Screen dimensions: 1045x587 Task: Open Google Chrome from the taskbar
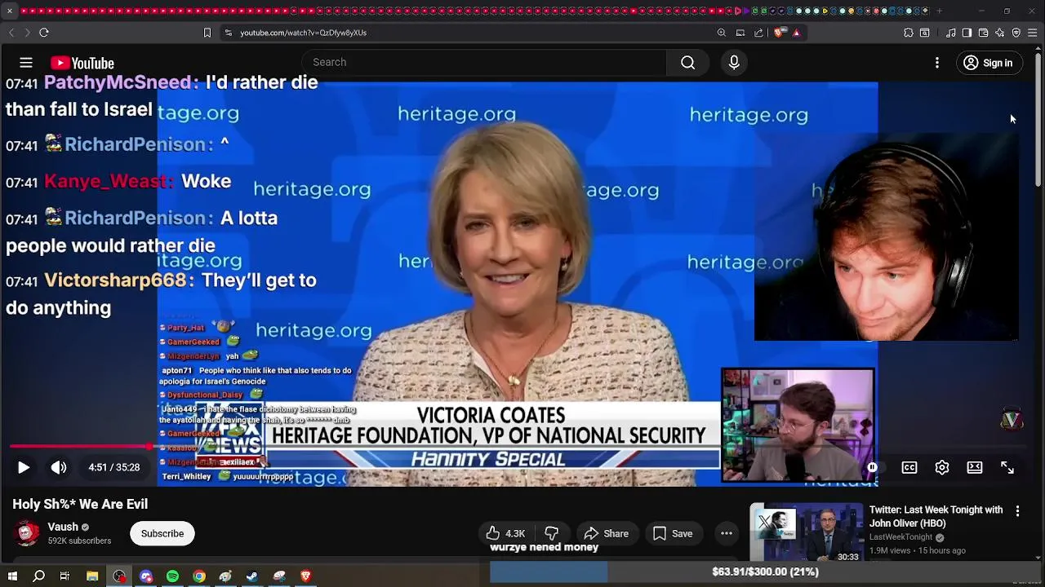pyautogui.click(x=199, y=576)
